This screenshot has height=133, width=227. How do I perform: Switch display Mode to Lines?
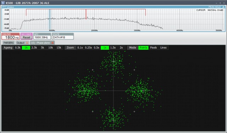tap(164, 48)
